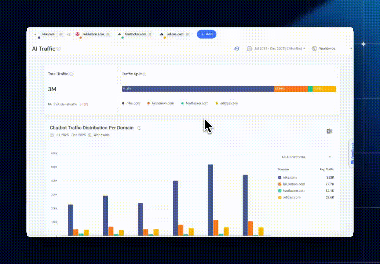380x264 pixels.
Task: Click adidas.com in the Traffic Split legend
Action: click(227, 103)
